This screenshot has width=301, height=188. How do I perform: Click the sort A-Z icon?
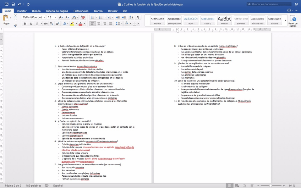click(x=130, y=17)
